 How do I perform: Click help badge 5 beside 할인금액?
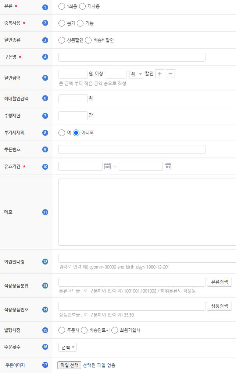tap(45, 78)
